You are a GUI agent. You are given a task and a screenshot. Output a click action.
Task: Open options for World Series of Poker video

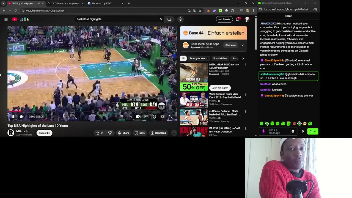(246, 94)
